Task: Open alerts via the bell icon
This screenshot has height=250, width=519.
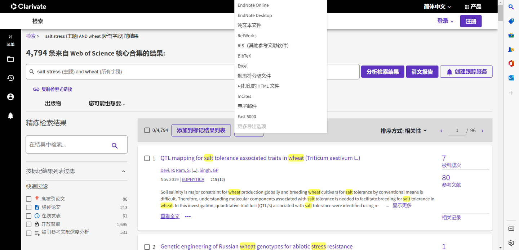Action: click(10, 115)
